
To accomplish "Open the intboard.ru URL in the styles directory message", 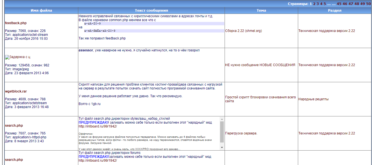I will (x=98, y=126).
